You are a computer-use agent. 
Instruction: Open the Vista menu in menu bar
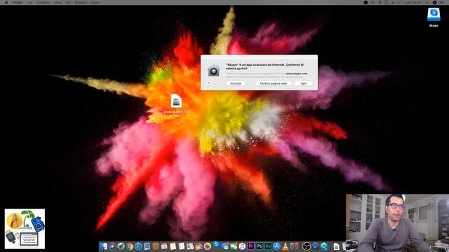click(x=58, y=2)
